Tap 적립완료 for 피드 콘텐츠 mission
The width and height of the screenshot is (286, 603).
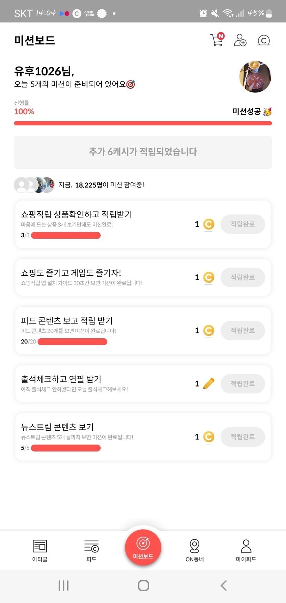(243, 330)
